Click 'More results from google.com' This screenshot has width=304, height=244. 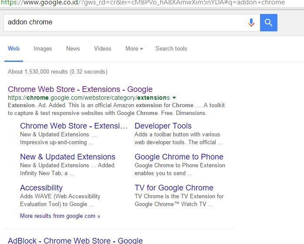[x=60, y=216]
